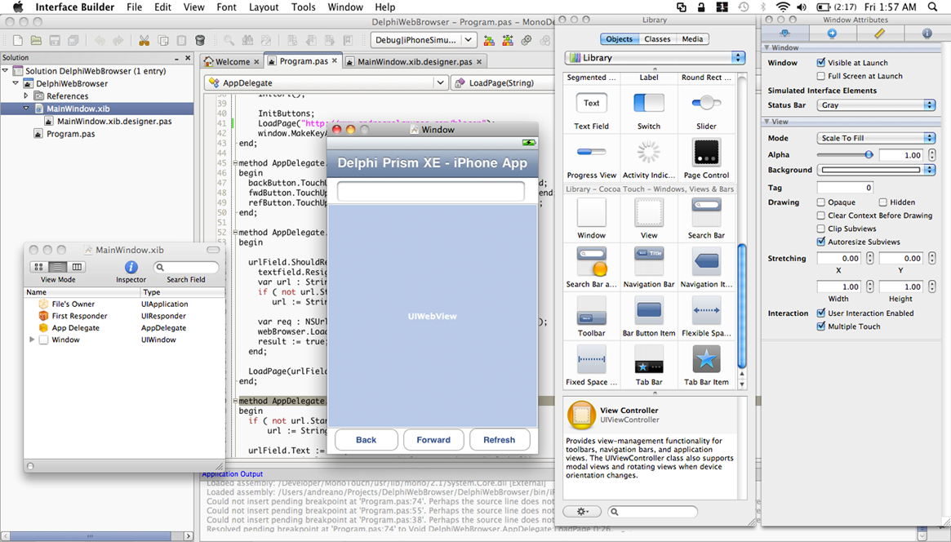Screen dimensions: 951x542
Task: Open the Layout menu
Action: pyautogui.click(x=264, y=7)
